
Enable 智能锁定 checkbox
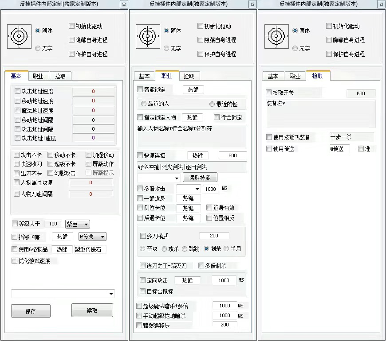pyautogui.click(x=140, y=89)
